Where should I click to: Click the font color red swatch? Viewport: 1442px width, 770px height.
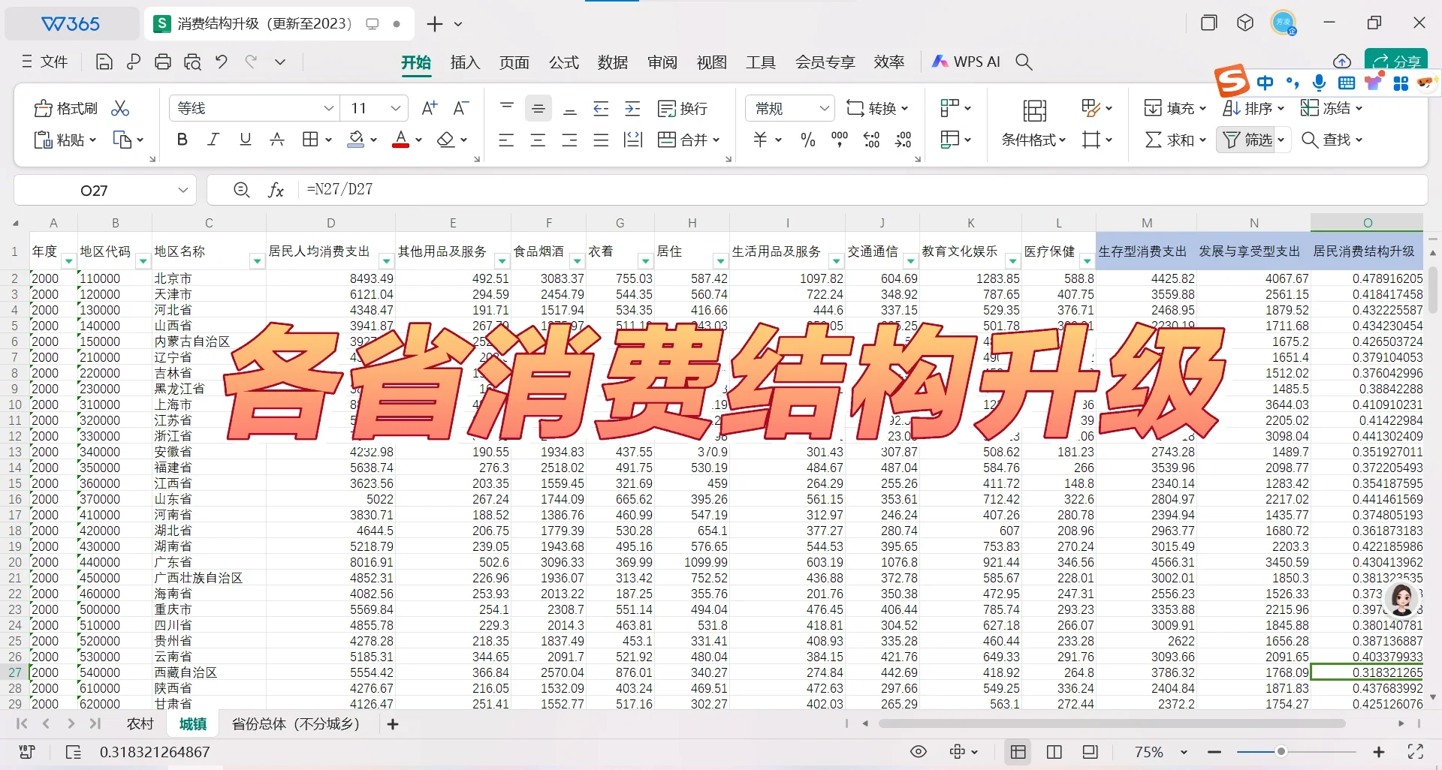click(x=401, y=140)
